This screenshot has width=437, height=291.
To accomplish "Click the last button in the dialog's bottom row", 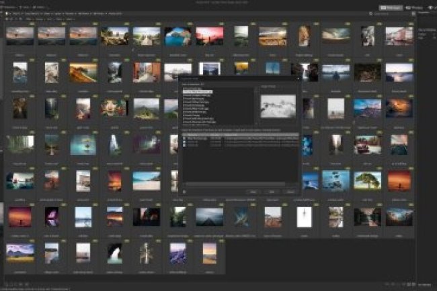I will pyautogui.click(x=290, y=192).
